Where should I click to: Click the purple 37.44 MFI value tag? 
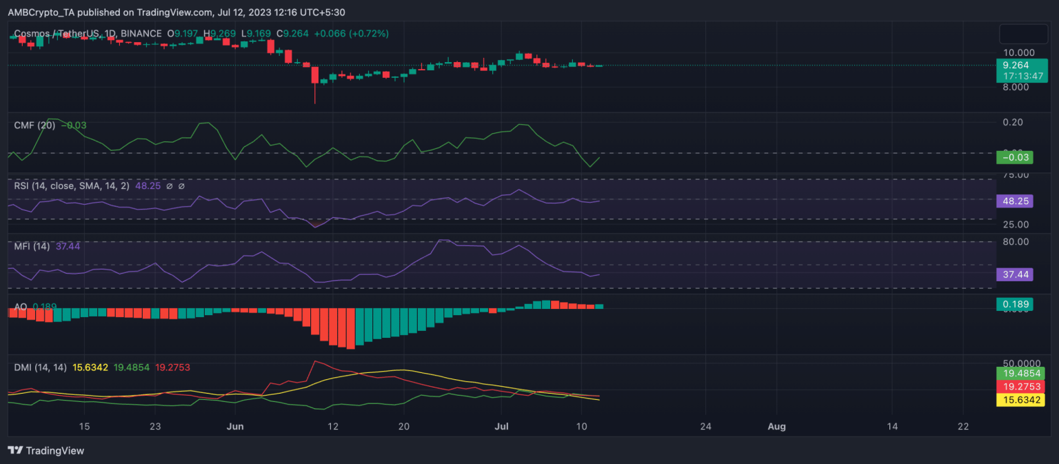click(1014, 274)
